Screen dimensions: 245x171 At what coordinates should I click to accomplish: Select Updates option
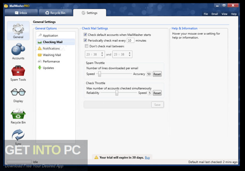(56, 68)
